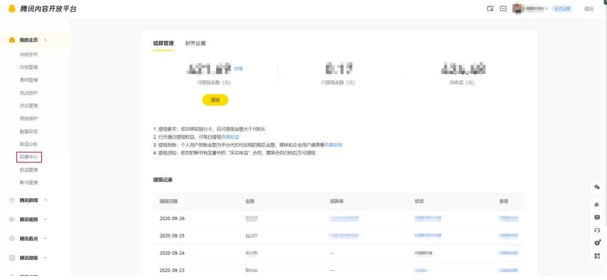
Task: Open the settlement sheet link for 2020-09-25
Action: [344, 236]
